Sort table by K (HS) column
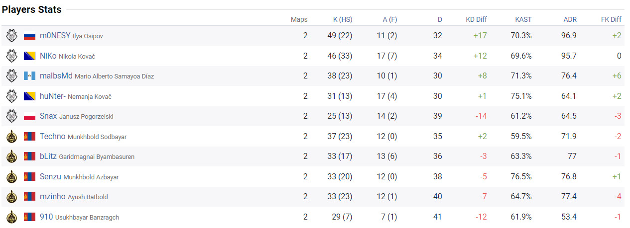This screenshot has height=228, width=630. click(x=342, y=19)
